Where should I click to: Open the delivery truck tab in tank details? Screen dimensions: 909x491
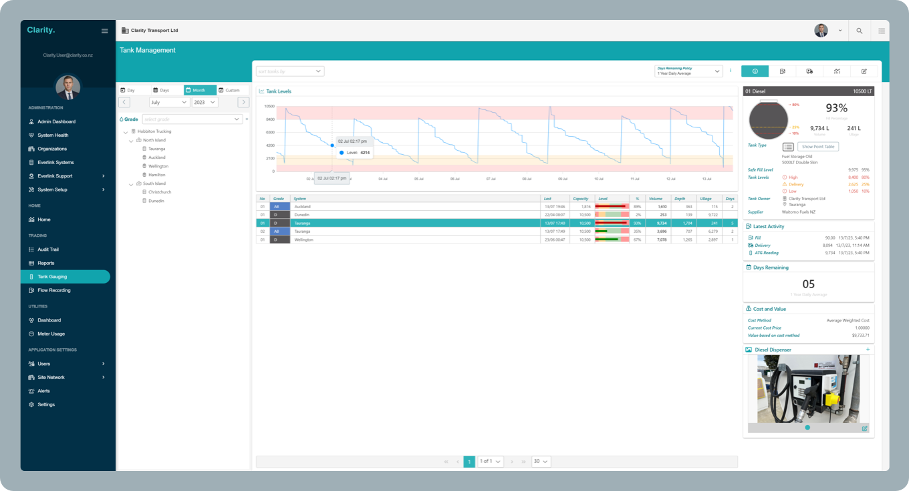[x=809, y=71]
